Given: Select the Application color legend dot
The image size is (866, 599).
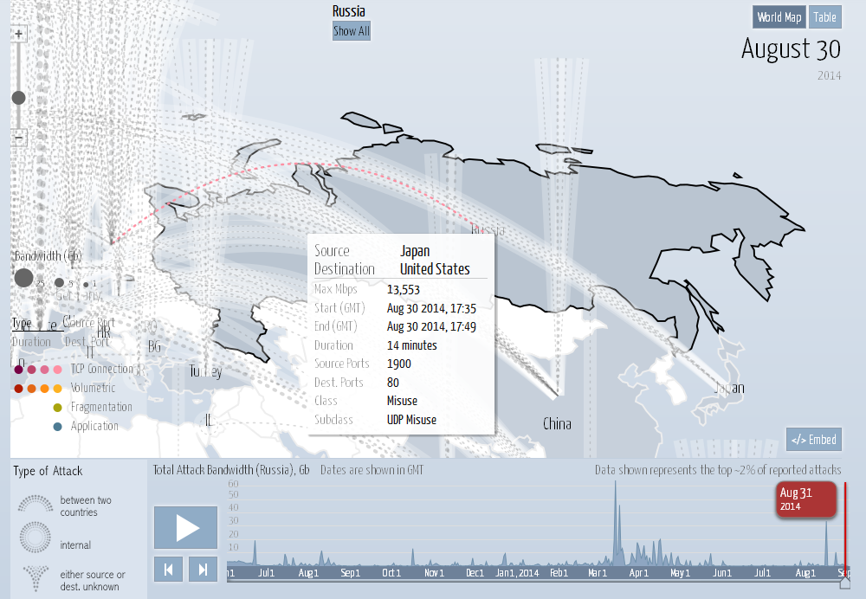Looking at the screenshot, I should point(57,426).
